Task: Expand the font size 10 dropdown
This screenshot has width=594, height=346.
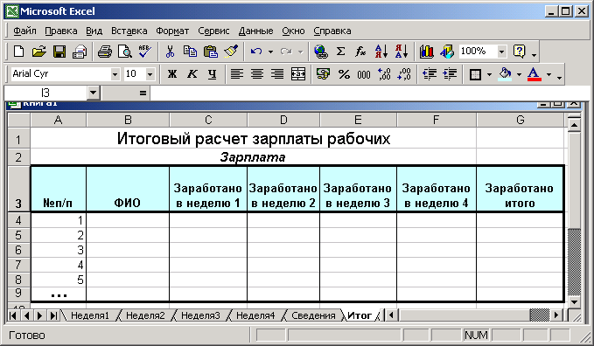Action: coord(150,74)
